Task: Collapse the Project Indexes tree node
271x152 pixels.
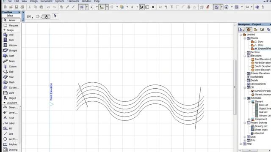Action: click(x=245, y=123)
